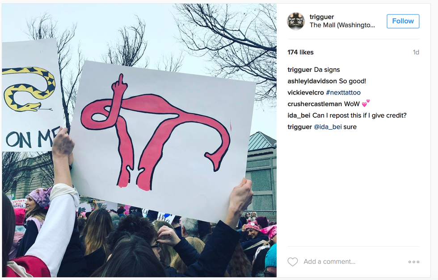Open trigguer in the reply comment
The height and width of the screenshot is (280, 438).
coord(299,127)
